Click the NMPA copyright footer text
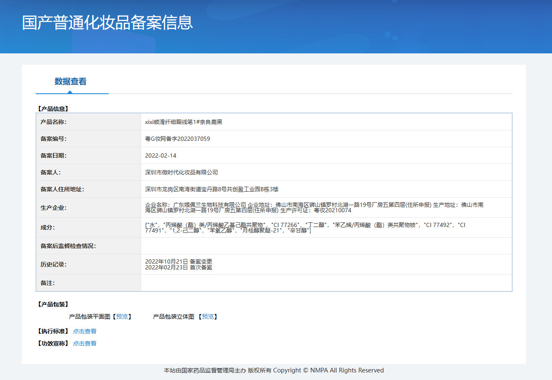Screen dimensions: 552x380 [x=274, y=370]
